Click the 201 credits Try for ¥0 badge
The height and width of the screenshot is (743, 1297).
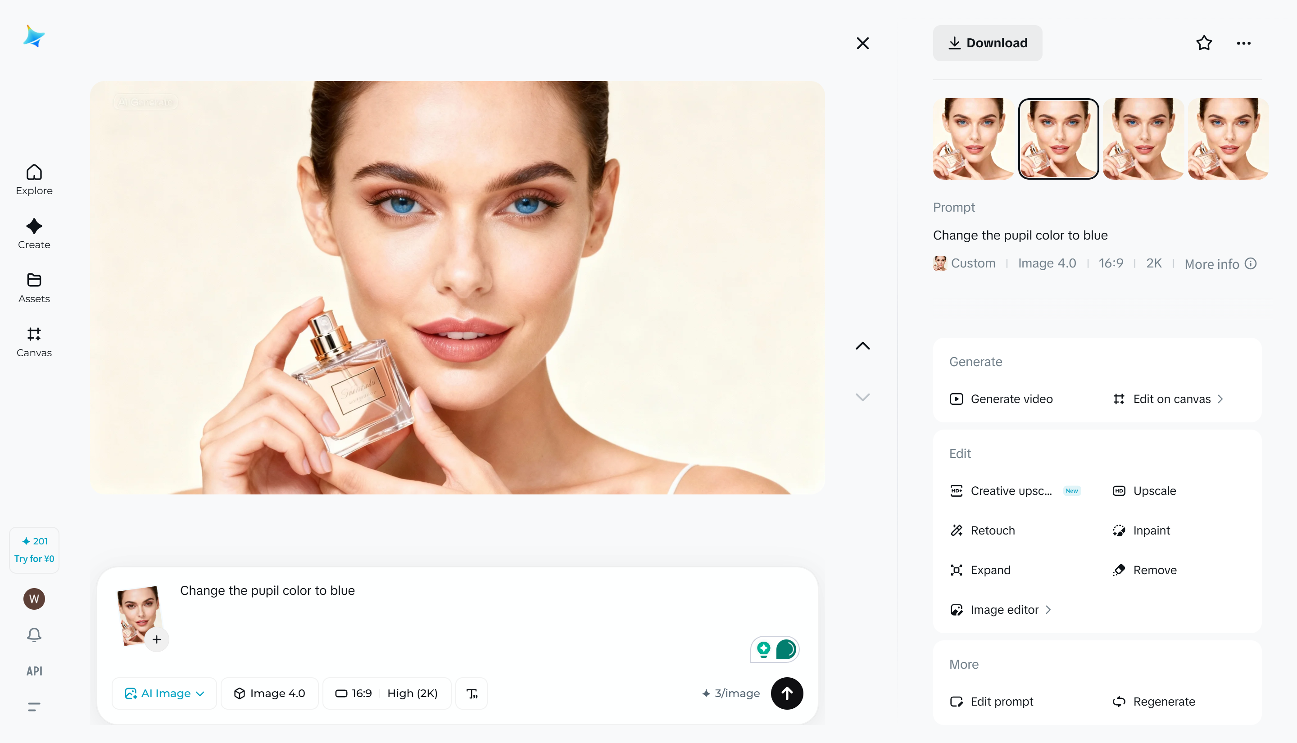(x=34, y=550)
